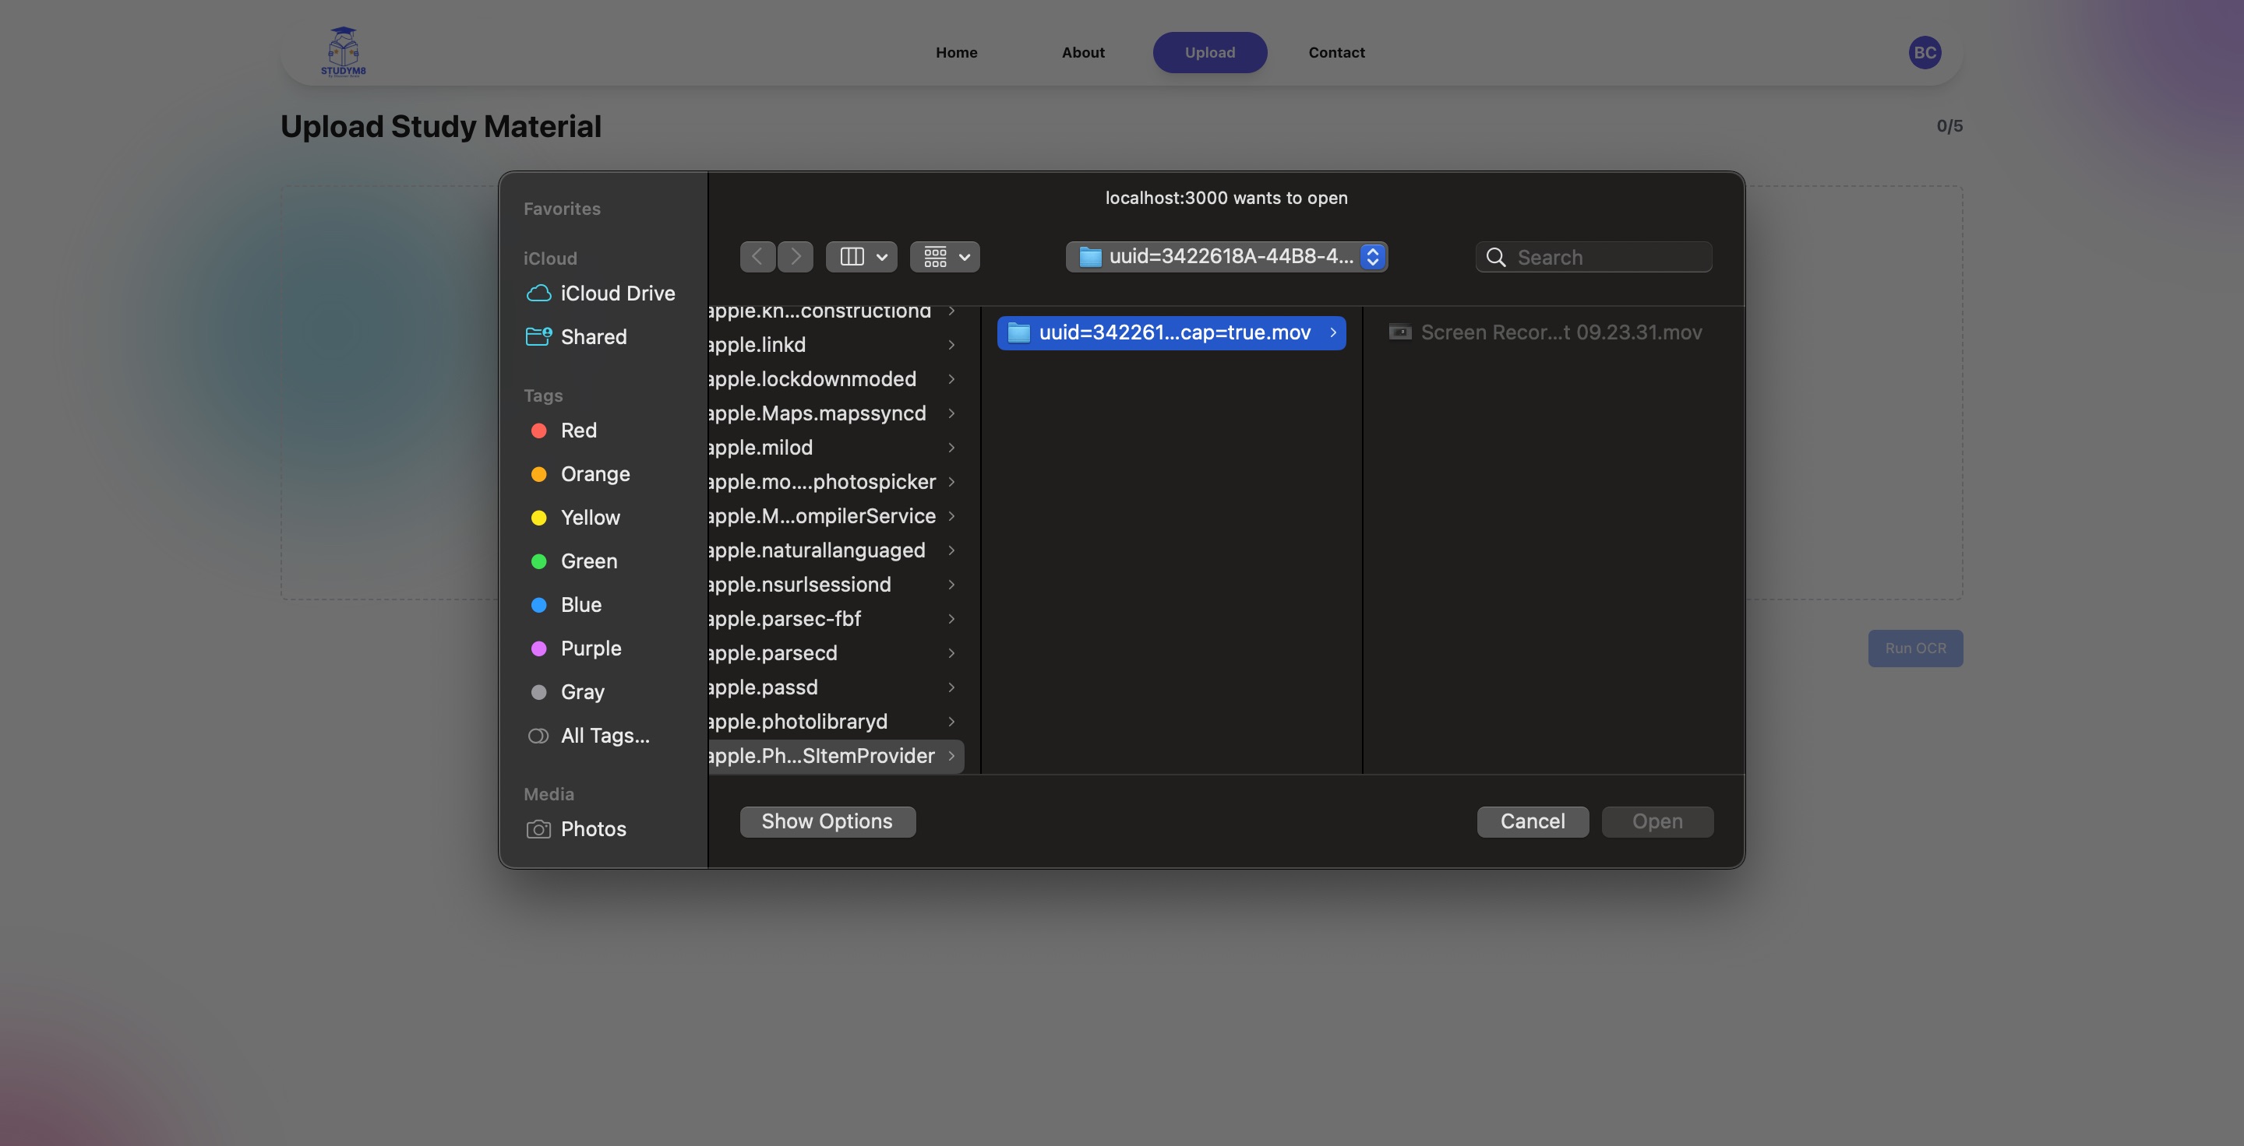
Task: Click the Shared folder icon
Action: coord(538,337)
